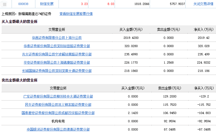Click 净买入 header in the top sellers table
This screenshot has height=133, width=216.
204,88
